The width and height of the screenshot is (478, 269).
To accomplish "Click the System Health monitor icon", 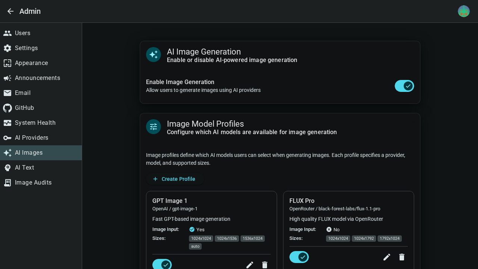I will tap(7, 123).
